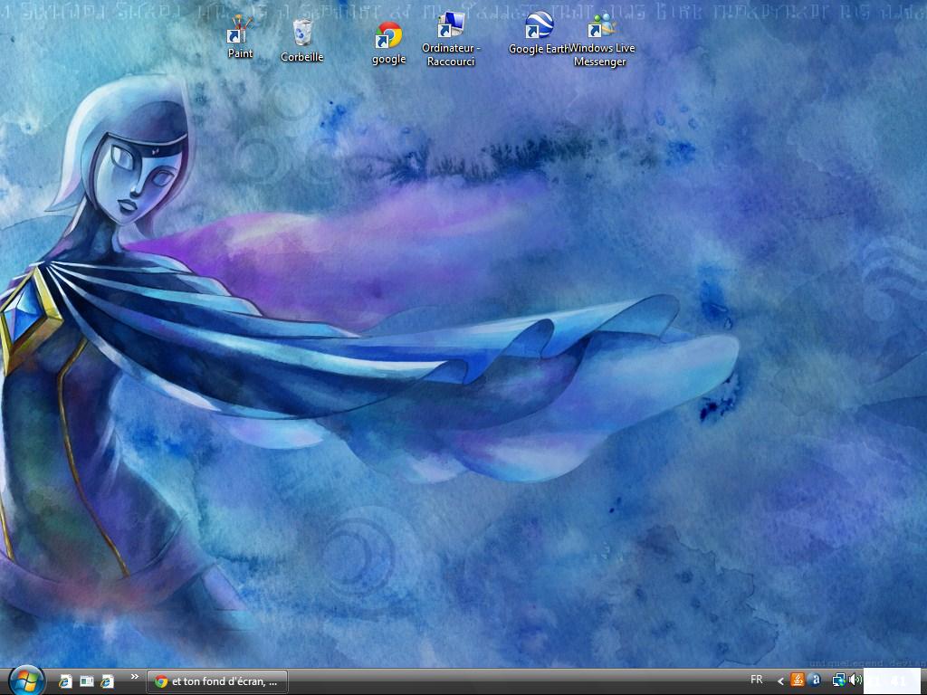Image resolution: width=927 pixels, height=695 pixels.
Task: Launch Internet Explorer icon beside Start orb
Action: click(x=65, y=681)
